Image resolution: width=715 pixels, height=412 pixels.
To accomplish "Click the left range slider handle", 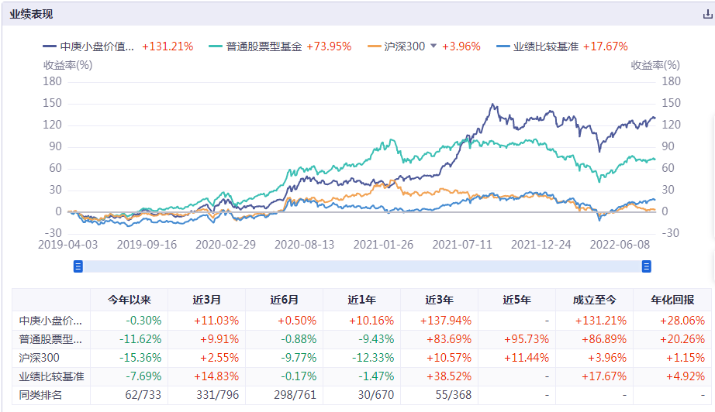I will 78,266.
